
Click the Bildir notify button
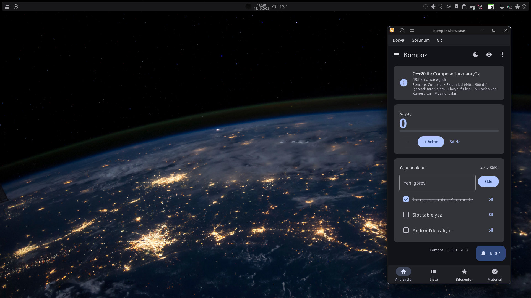point(491,253)
